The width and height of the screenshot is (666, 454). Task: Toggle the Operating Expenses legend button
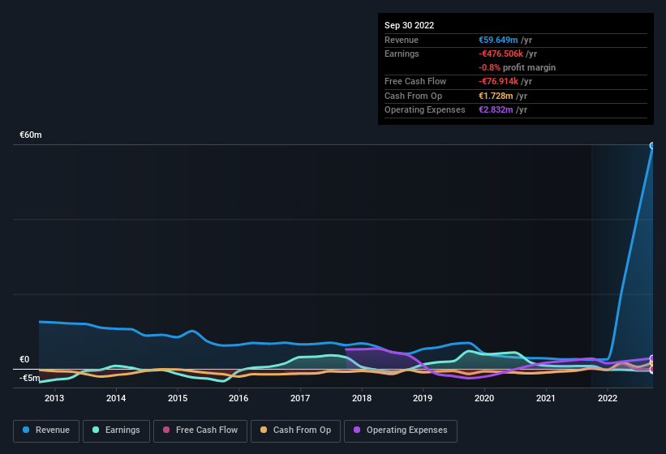coord(401,430)
